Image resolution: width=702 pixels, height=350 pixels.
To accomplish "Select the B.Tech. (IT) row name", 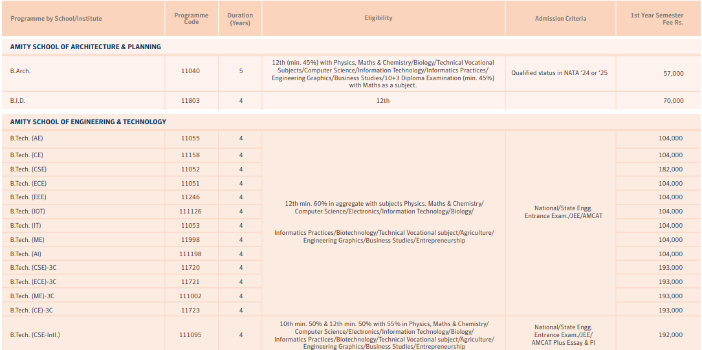I will (25, 226).
